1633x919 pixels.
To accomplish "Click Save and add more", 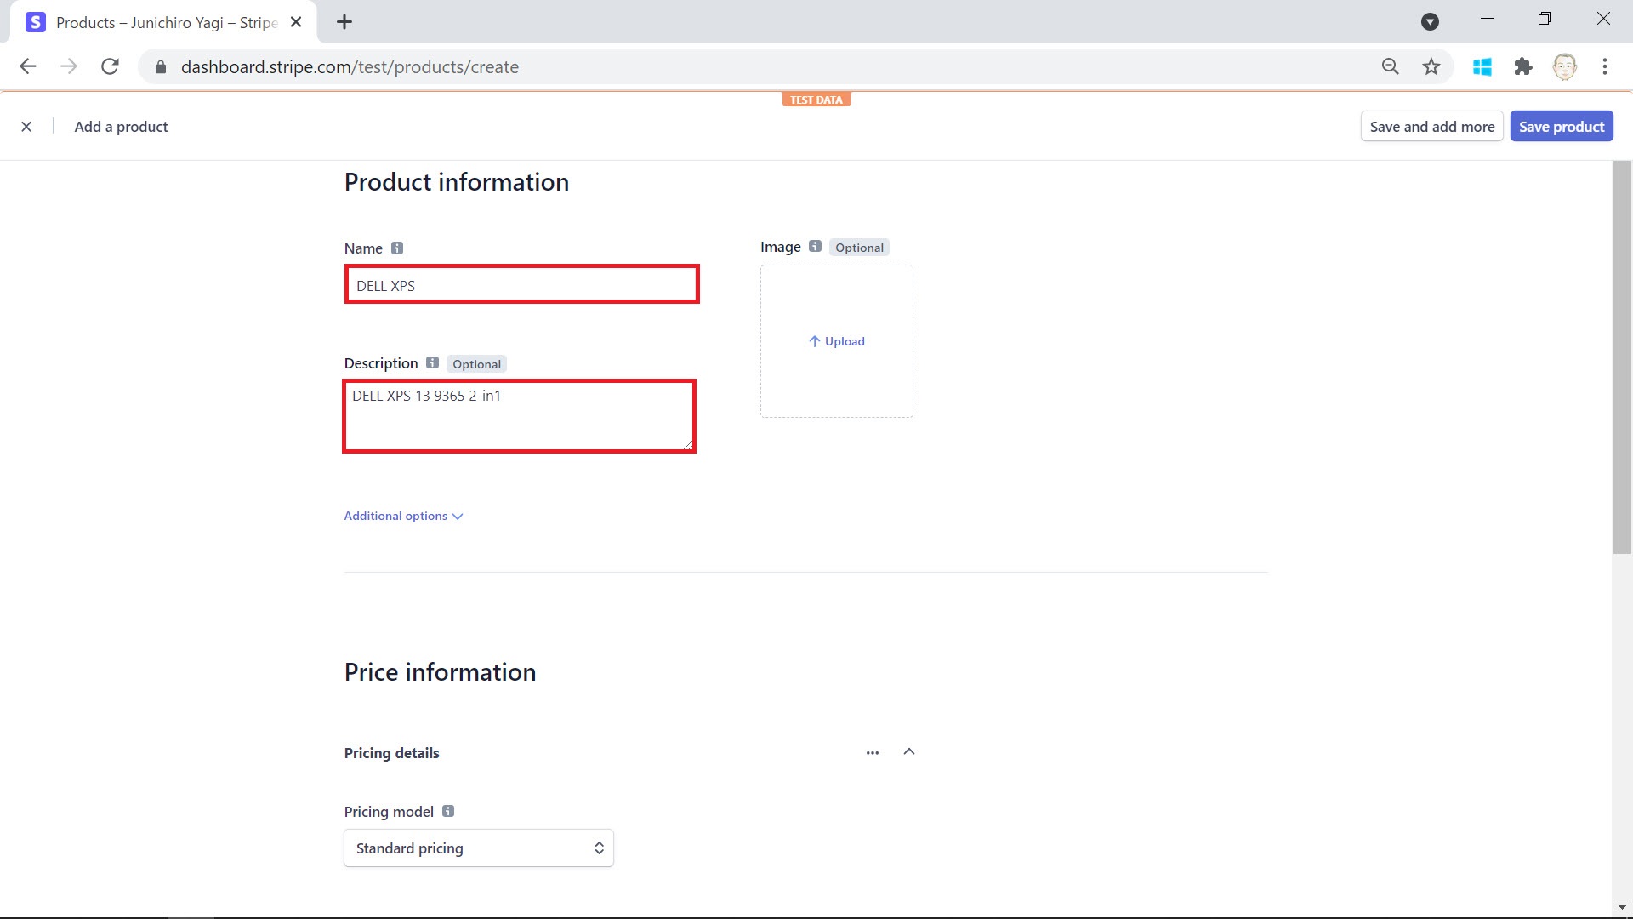I will 1431,126.
